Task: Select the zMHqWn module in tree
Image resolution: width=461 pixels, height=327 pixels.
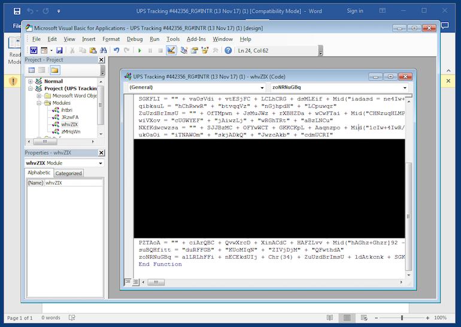Action: [70, 132]
